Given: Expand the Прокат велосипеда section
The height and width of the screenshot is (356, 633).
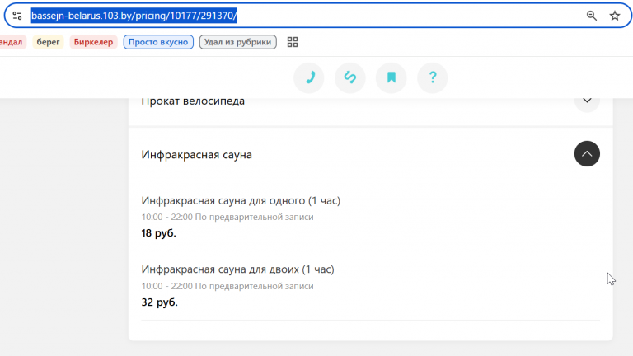Looking at the screenshot, I should click(587, 101).
